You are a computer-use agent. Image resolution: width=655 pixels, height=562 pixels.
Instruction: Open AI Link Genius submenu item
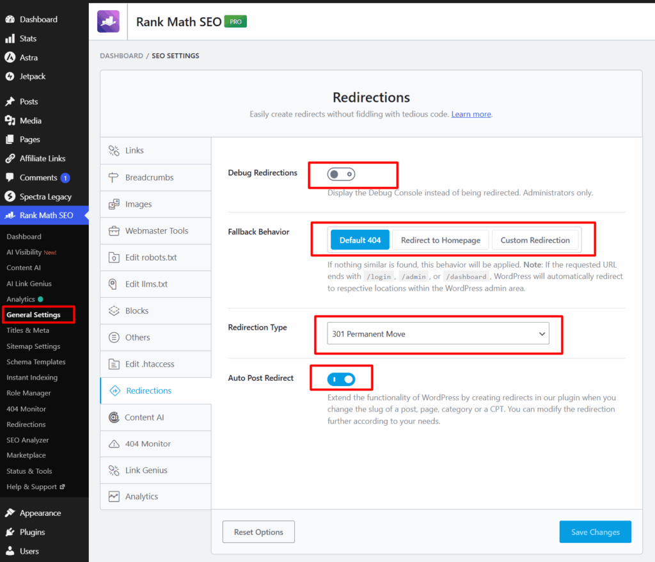coord(29,284)
